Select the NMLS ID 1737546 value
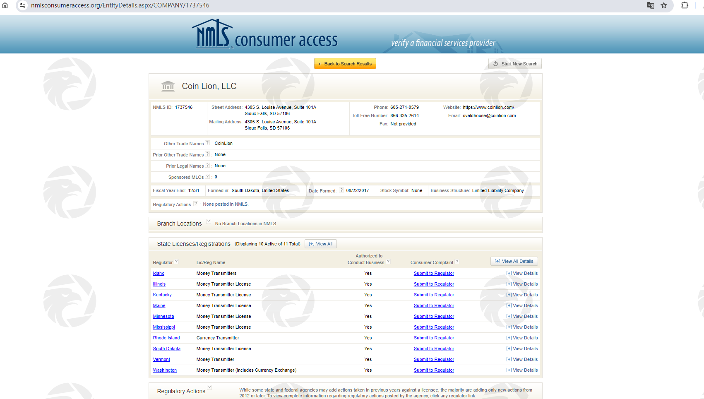Viewport: 704px width, 399px height. coord(184,107)
